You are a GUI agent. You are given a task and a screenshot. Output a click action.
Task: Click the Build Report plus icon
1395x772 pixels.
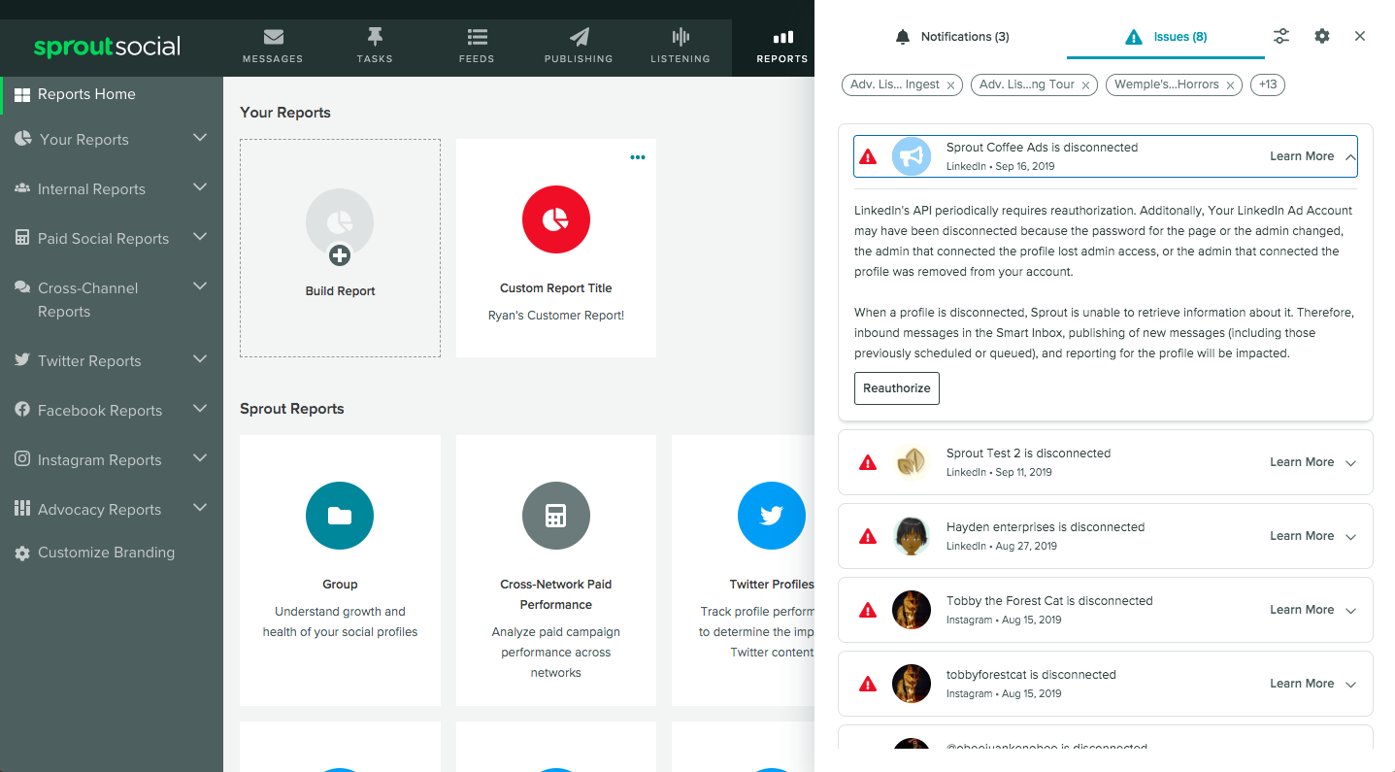click(340, 255)
